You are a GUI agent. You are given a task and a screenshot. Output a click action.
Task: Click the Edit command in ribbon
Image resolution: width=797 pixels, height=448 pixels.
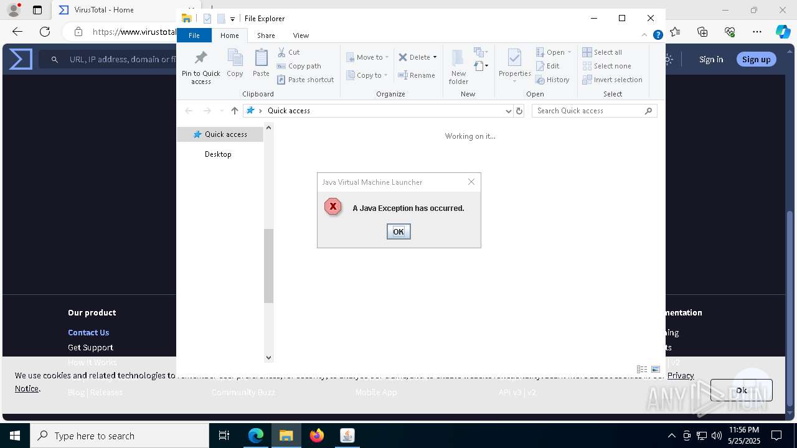coord(548,66)
